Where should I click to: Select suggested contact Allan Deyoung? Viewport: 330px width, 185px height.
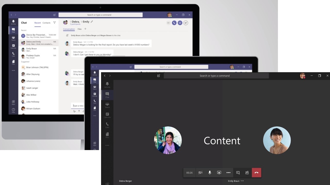tap(38, 74)
